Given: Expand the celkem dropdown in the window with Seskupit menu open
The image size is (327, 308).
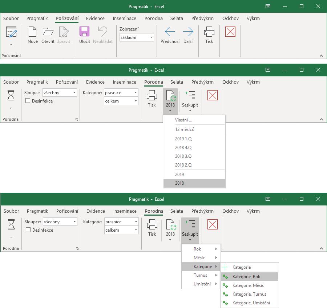Looking at the screenshot, I should [x=136, y=230].
